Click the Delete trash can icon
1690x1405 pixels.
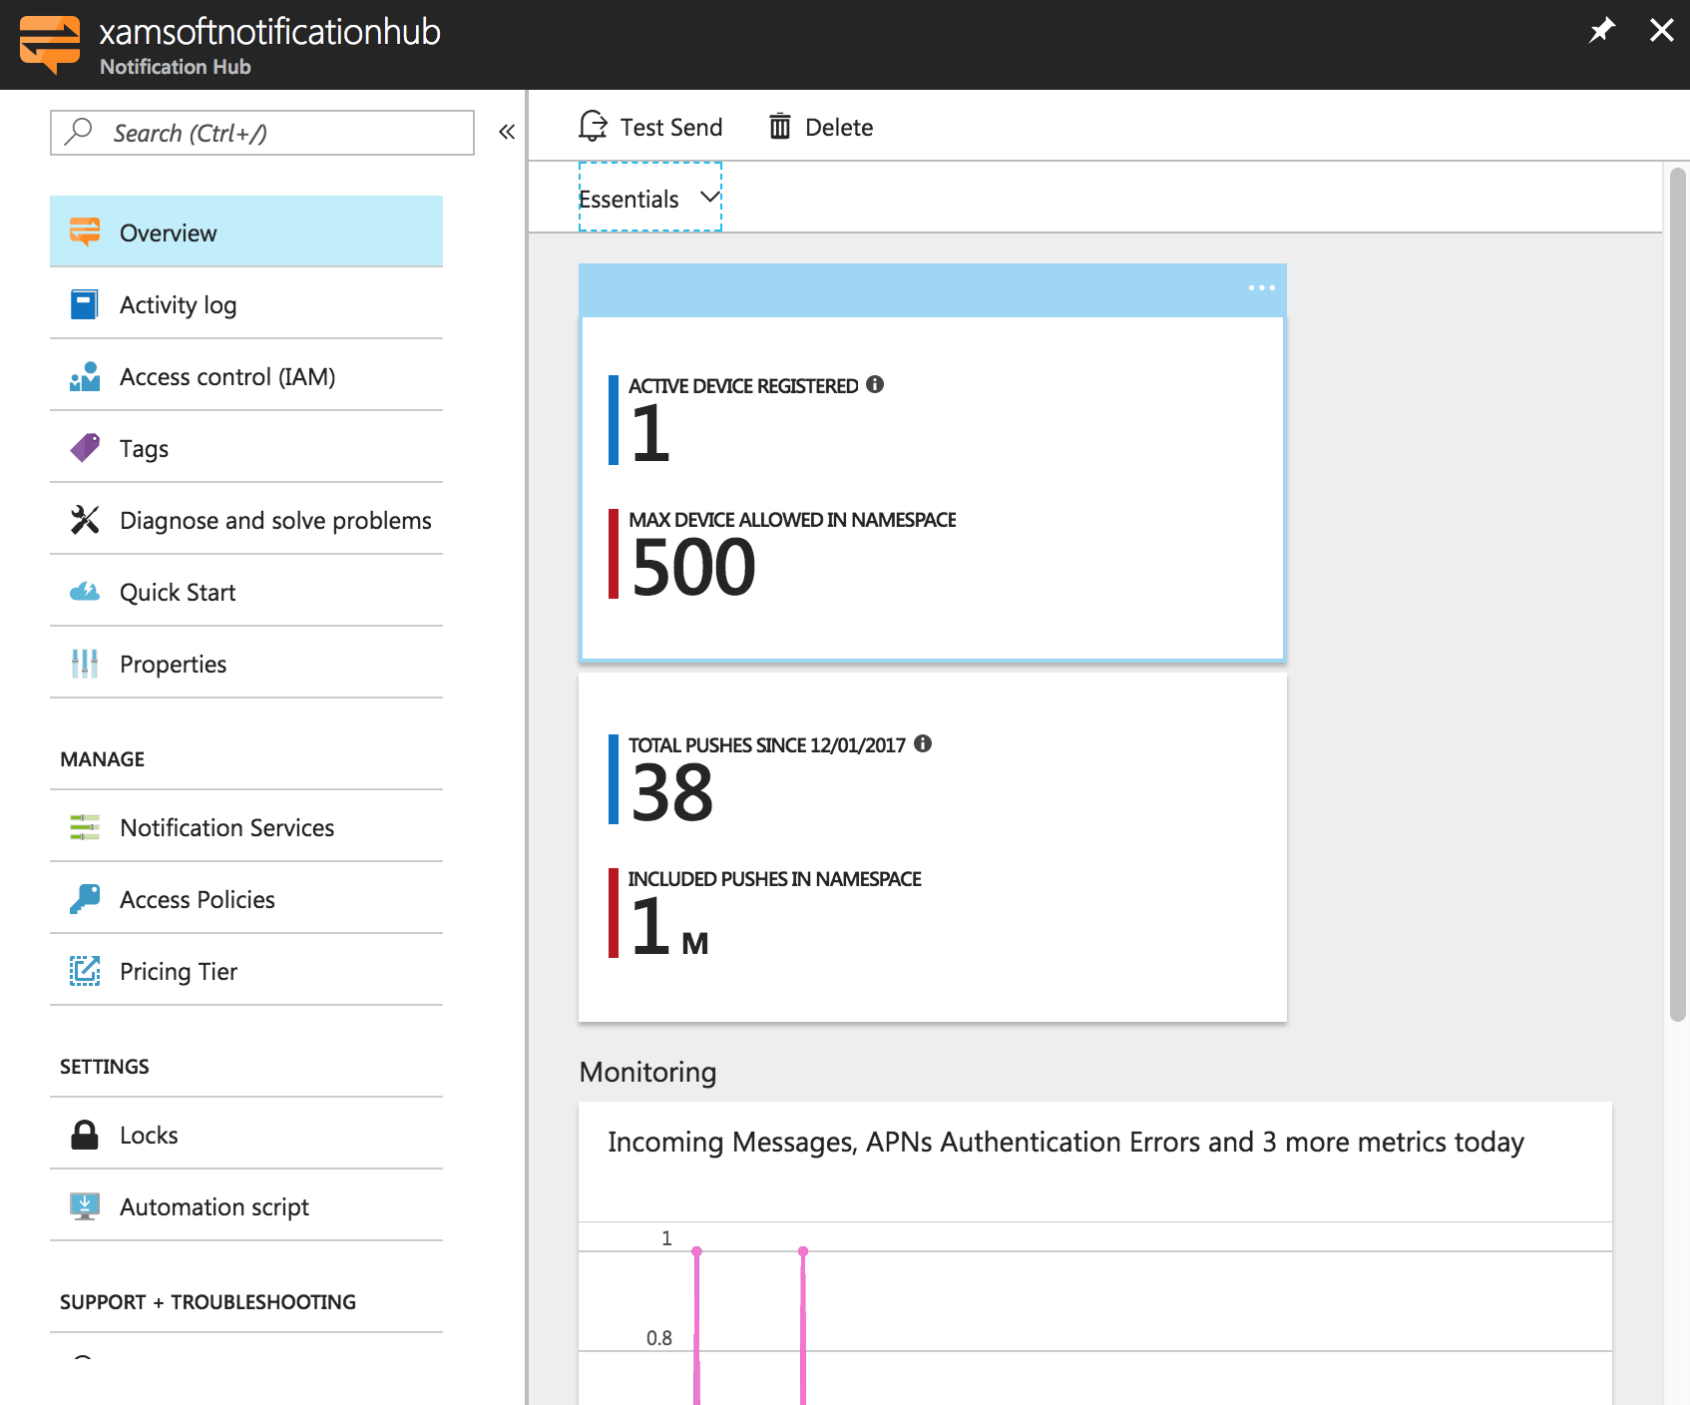tap(779, 127)
